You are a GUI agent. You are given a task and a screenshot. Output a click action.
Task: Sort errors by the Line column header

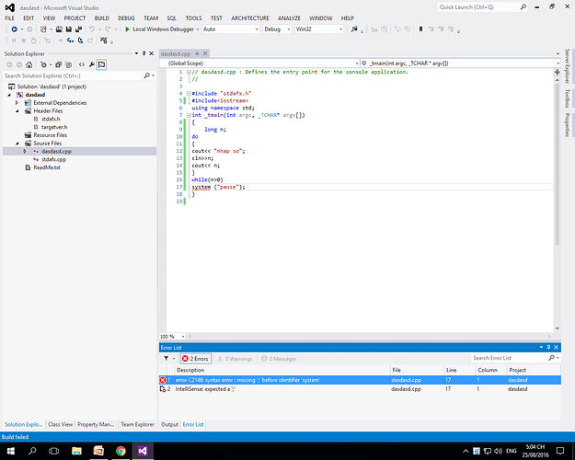pyautogui.click(x=458, y=370)
